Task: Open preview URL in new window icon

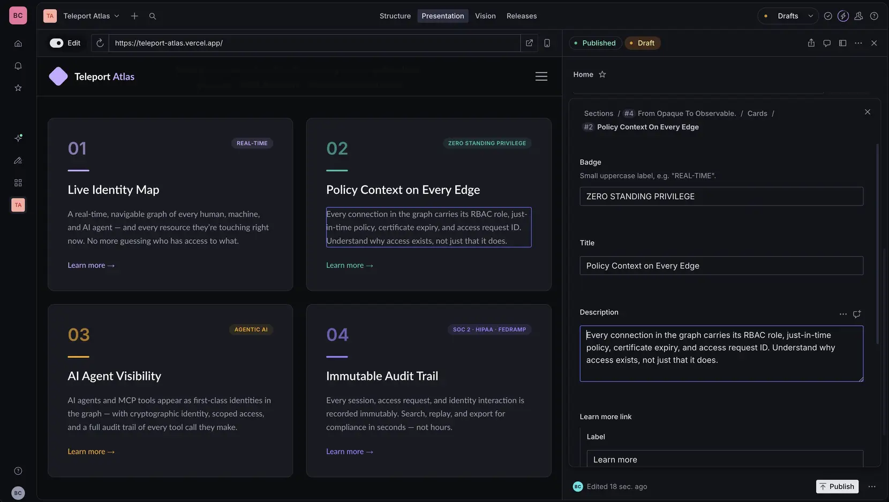Action: (529, 43)
